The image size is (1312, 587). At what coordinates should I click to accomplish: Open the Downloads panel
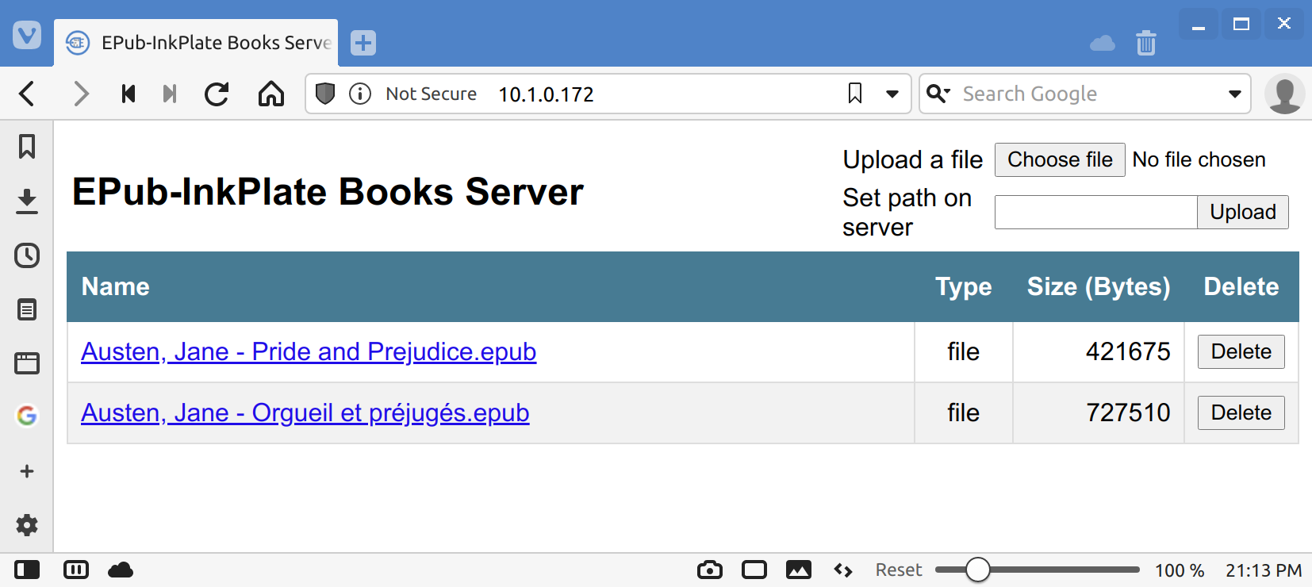tap(27, 201)
